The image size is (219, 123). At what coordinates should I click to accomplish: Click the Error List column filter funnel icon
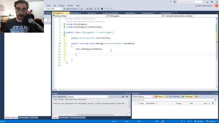click(213, 103)
